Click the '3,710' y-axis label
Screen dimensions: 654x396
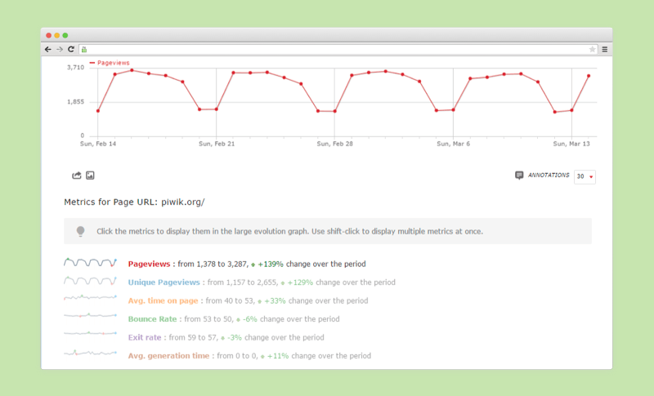click(x=75, y=68)
